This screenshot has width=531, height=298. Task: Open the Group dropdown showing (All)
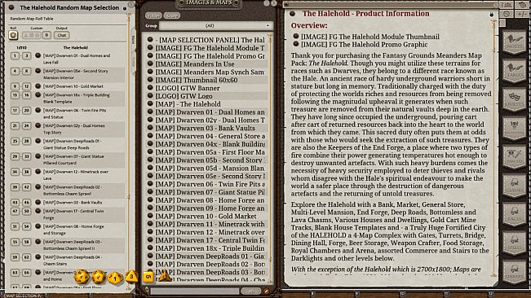pos(216,26)
